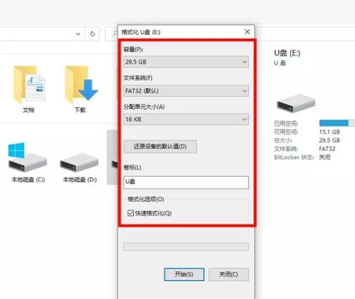Click the 可用空间 label
Viewport: 355px width, 299px height.
point(286,132)
